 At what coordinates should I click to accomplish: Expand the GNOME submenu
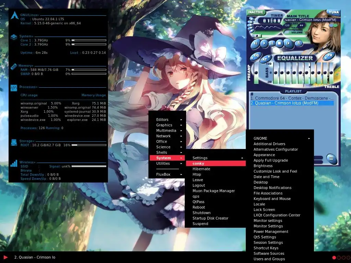tap(280, 138)
